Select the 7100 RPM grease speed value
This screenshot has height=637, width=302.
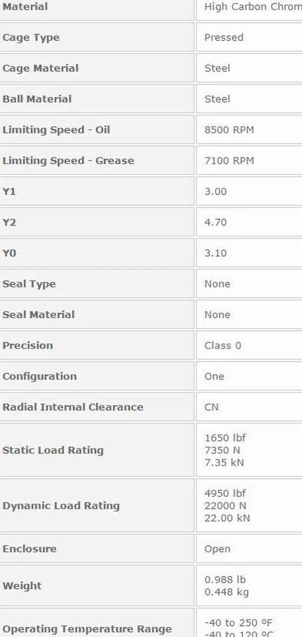pos(229,161)
